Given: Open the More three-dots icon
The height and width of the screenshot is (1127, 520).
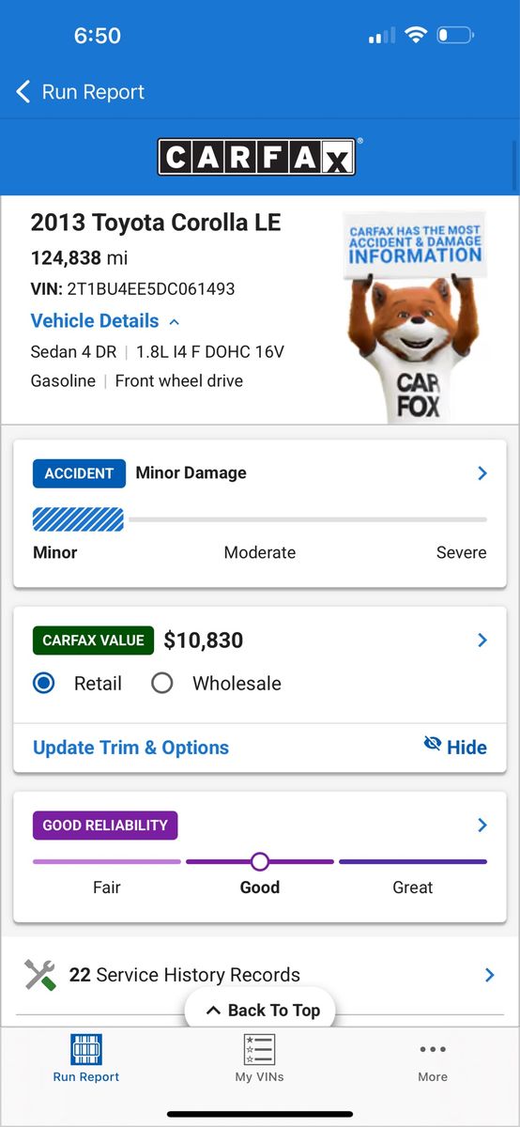Looking at the screenshot, I should pyautogui.click(x=433, y=1049).
